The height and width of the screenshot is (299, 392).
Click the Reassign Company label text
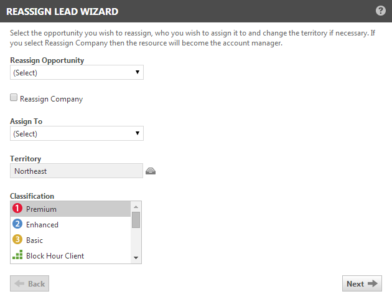click(x=51, y=99)
